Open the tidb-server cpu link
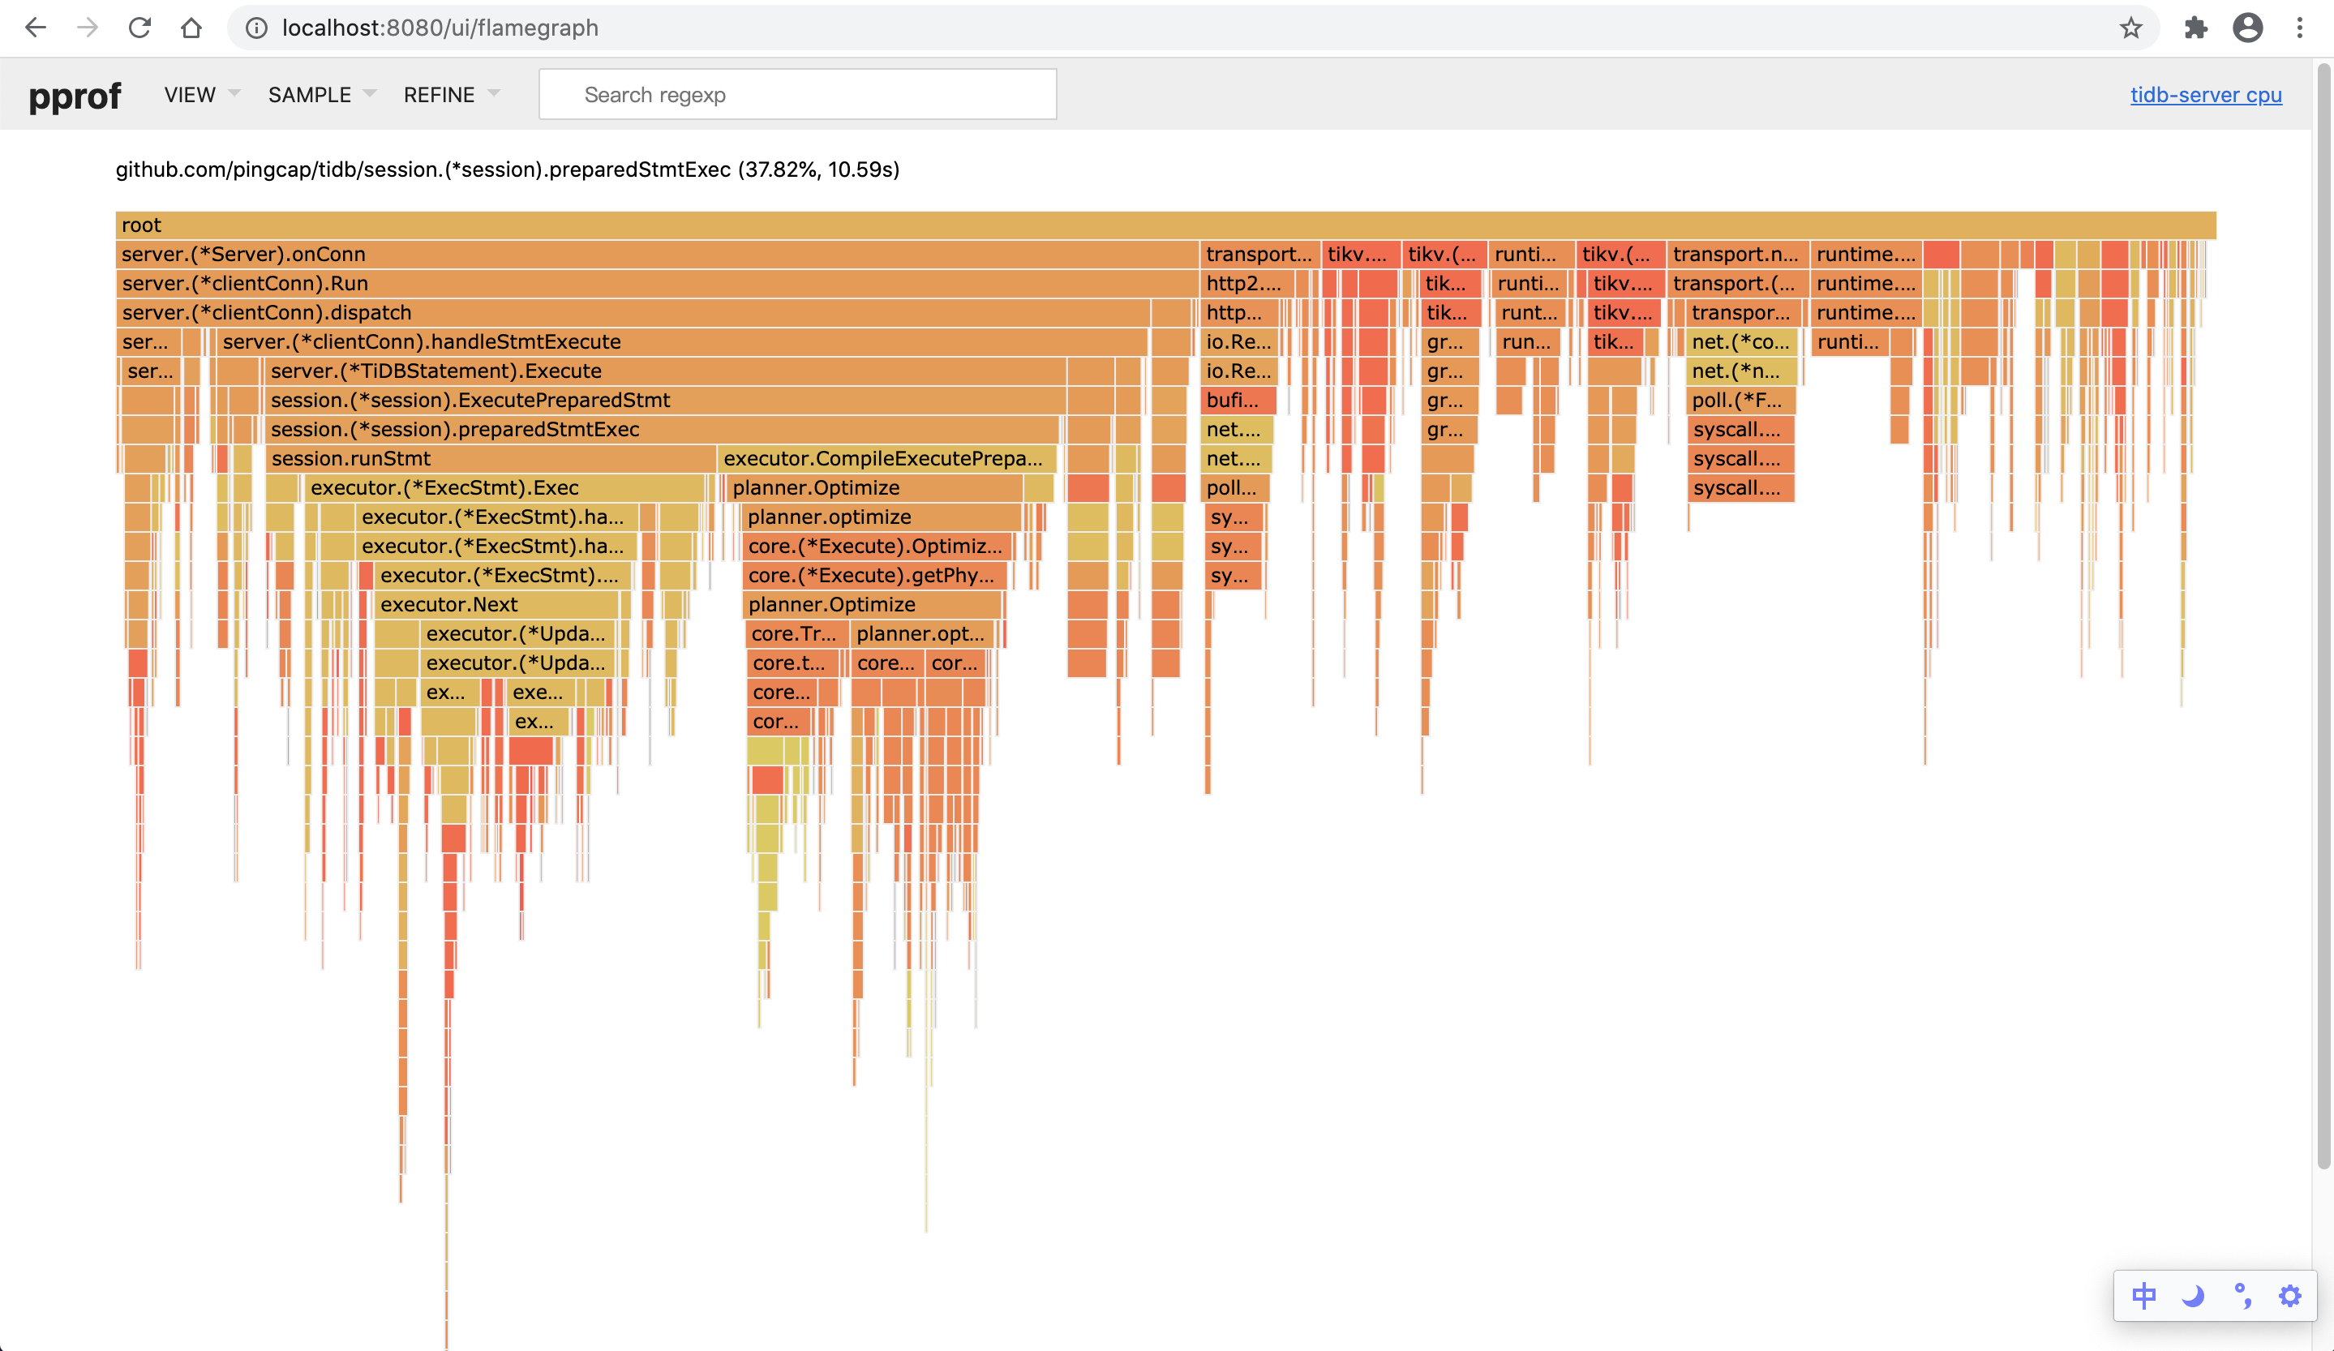Screen dimensions: 2334x1351 (2205, 94)
